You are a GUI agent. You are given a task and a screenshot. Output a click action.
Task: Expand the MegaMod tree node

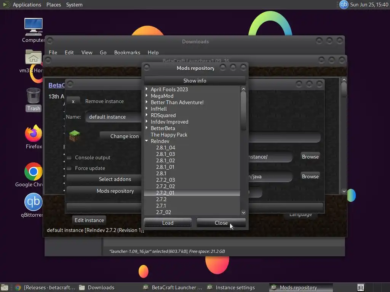point(147,95)
